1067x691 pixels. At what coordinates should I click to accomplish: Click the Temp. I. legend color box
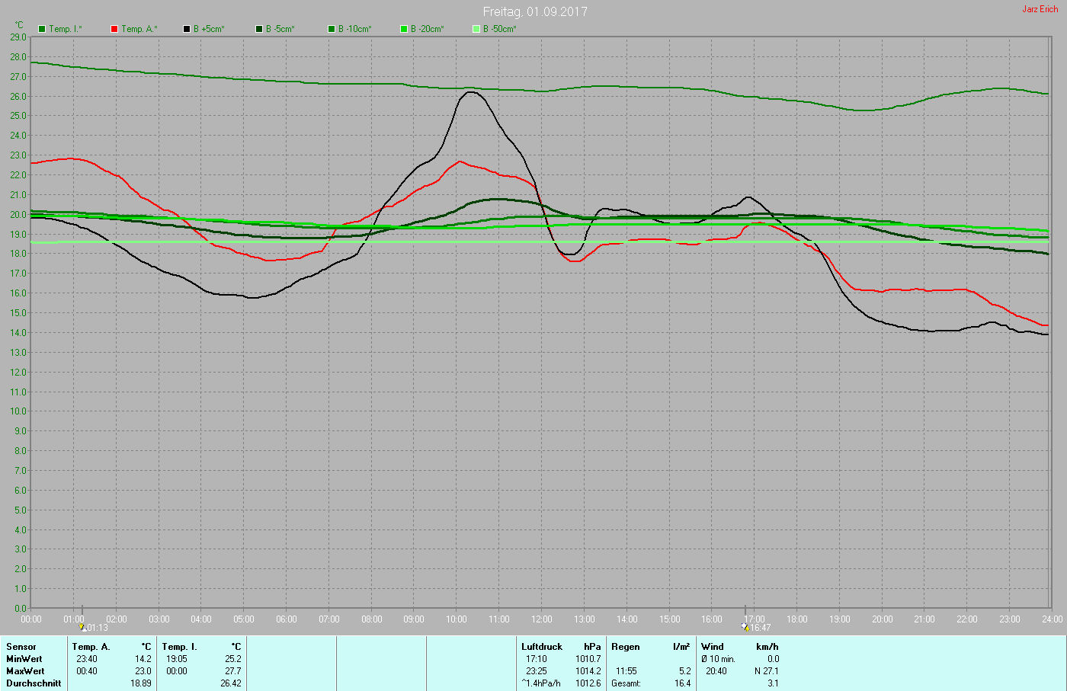coord(42,29)
